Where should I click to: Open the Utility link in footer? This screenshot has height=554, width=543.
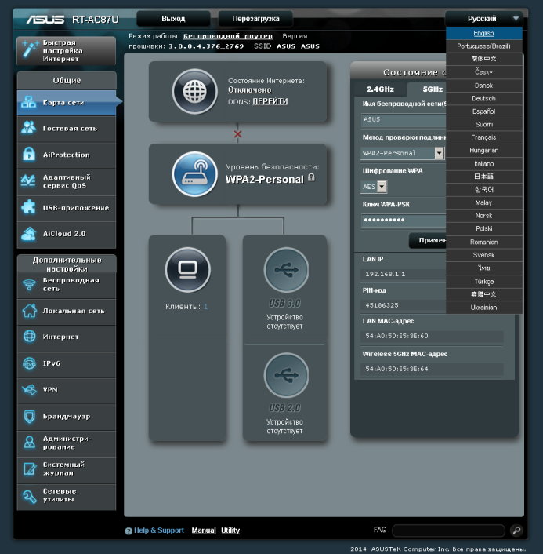coord(230,530)
